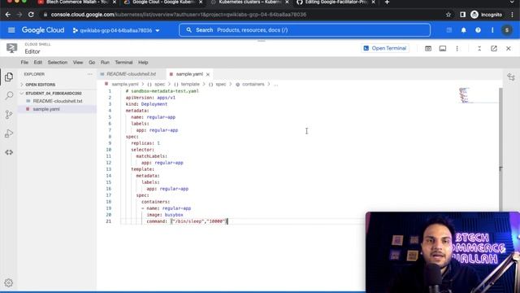
Task: Click the first spec breadcrumb segment
Action: 159,85
